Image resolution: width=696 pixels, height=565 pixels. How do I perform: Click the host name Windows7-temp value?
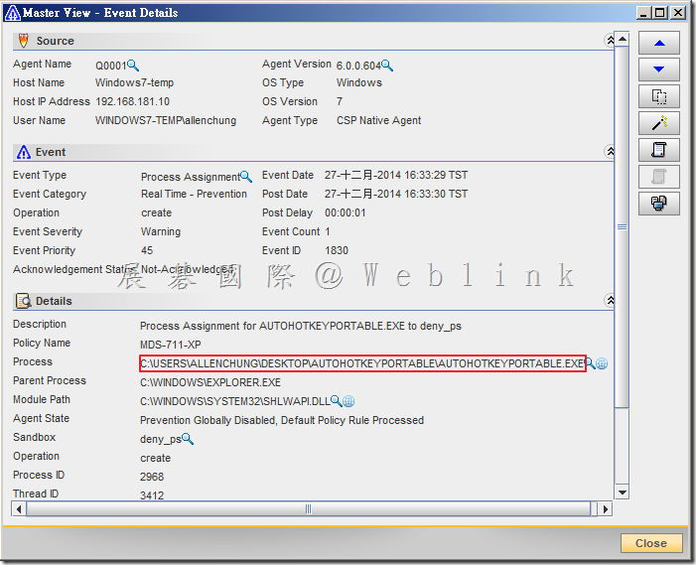[134, 83]
